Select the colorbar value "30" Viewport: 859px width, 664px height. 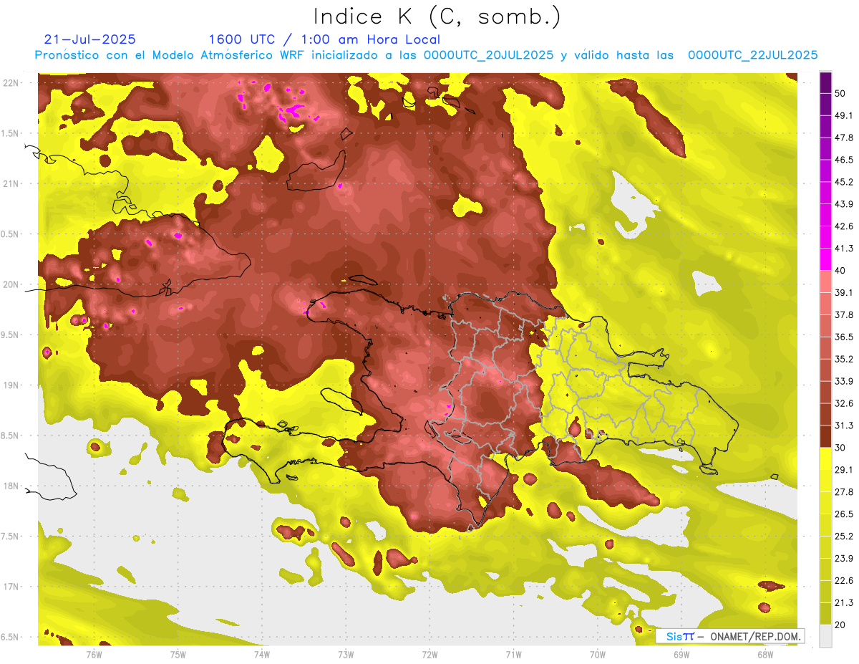click(842, 448)
